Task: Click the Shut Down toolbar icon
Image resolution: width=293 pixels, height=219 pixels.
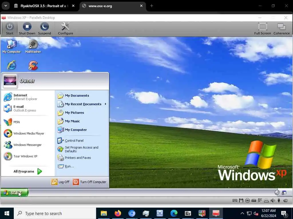Action: tap(27, 27)
